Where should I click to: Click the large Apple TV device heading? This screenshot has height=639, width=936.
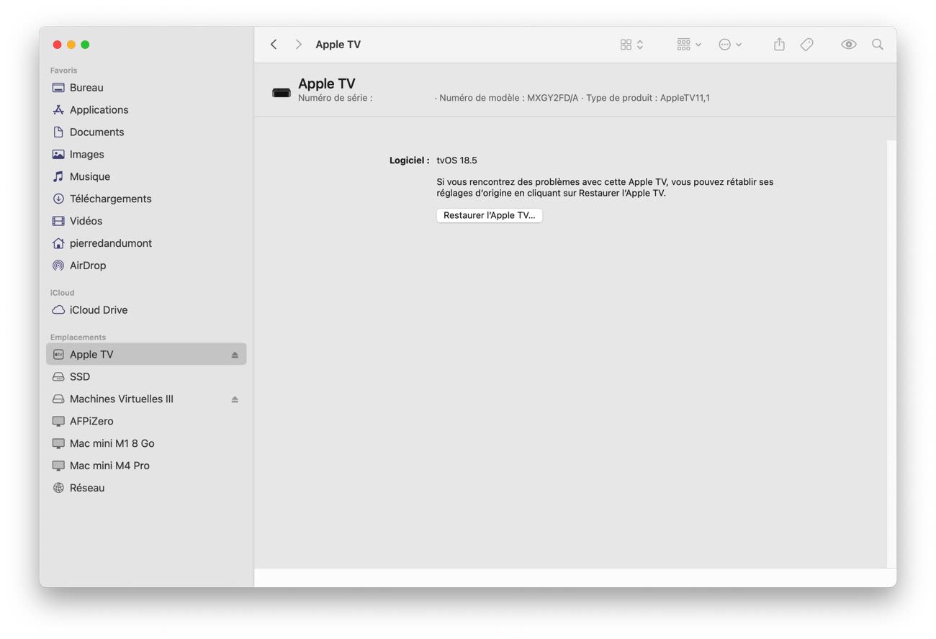[326, 83]
